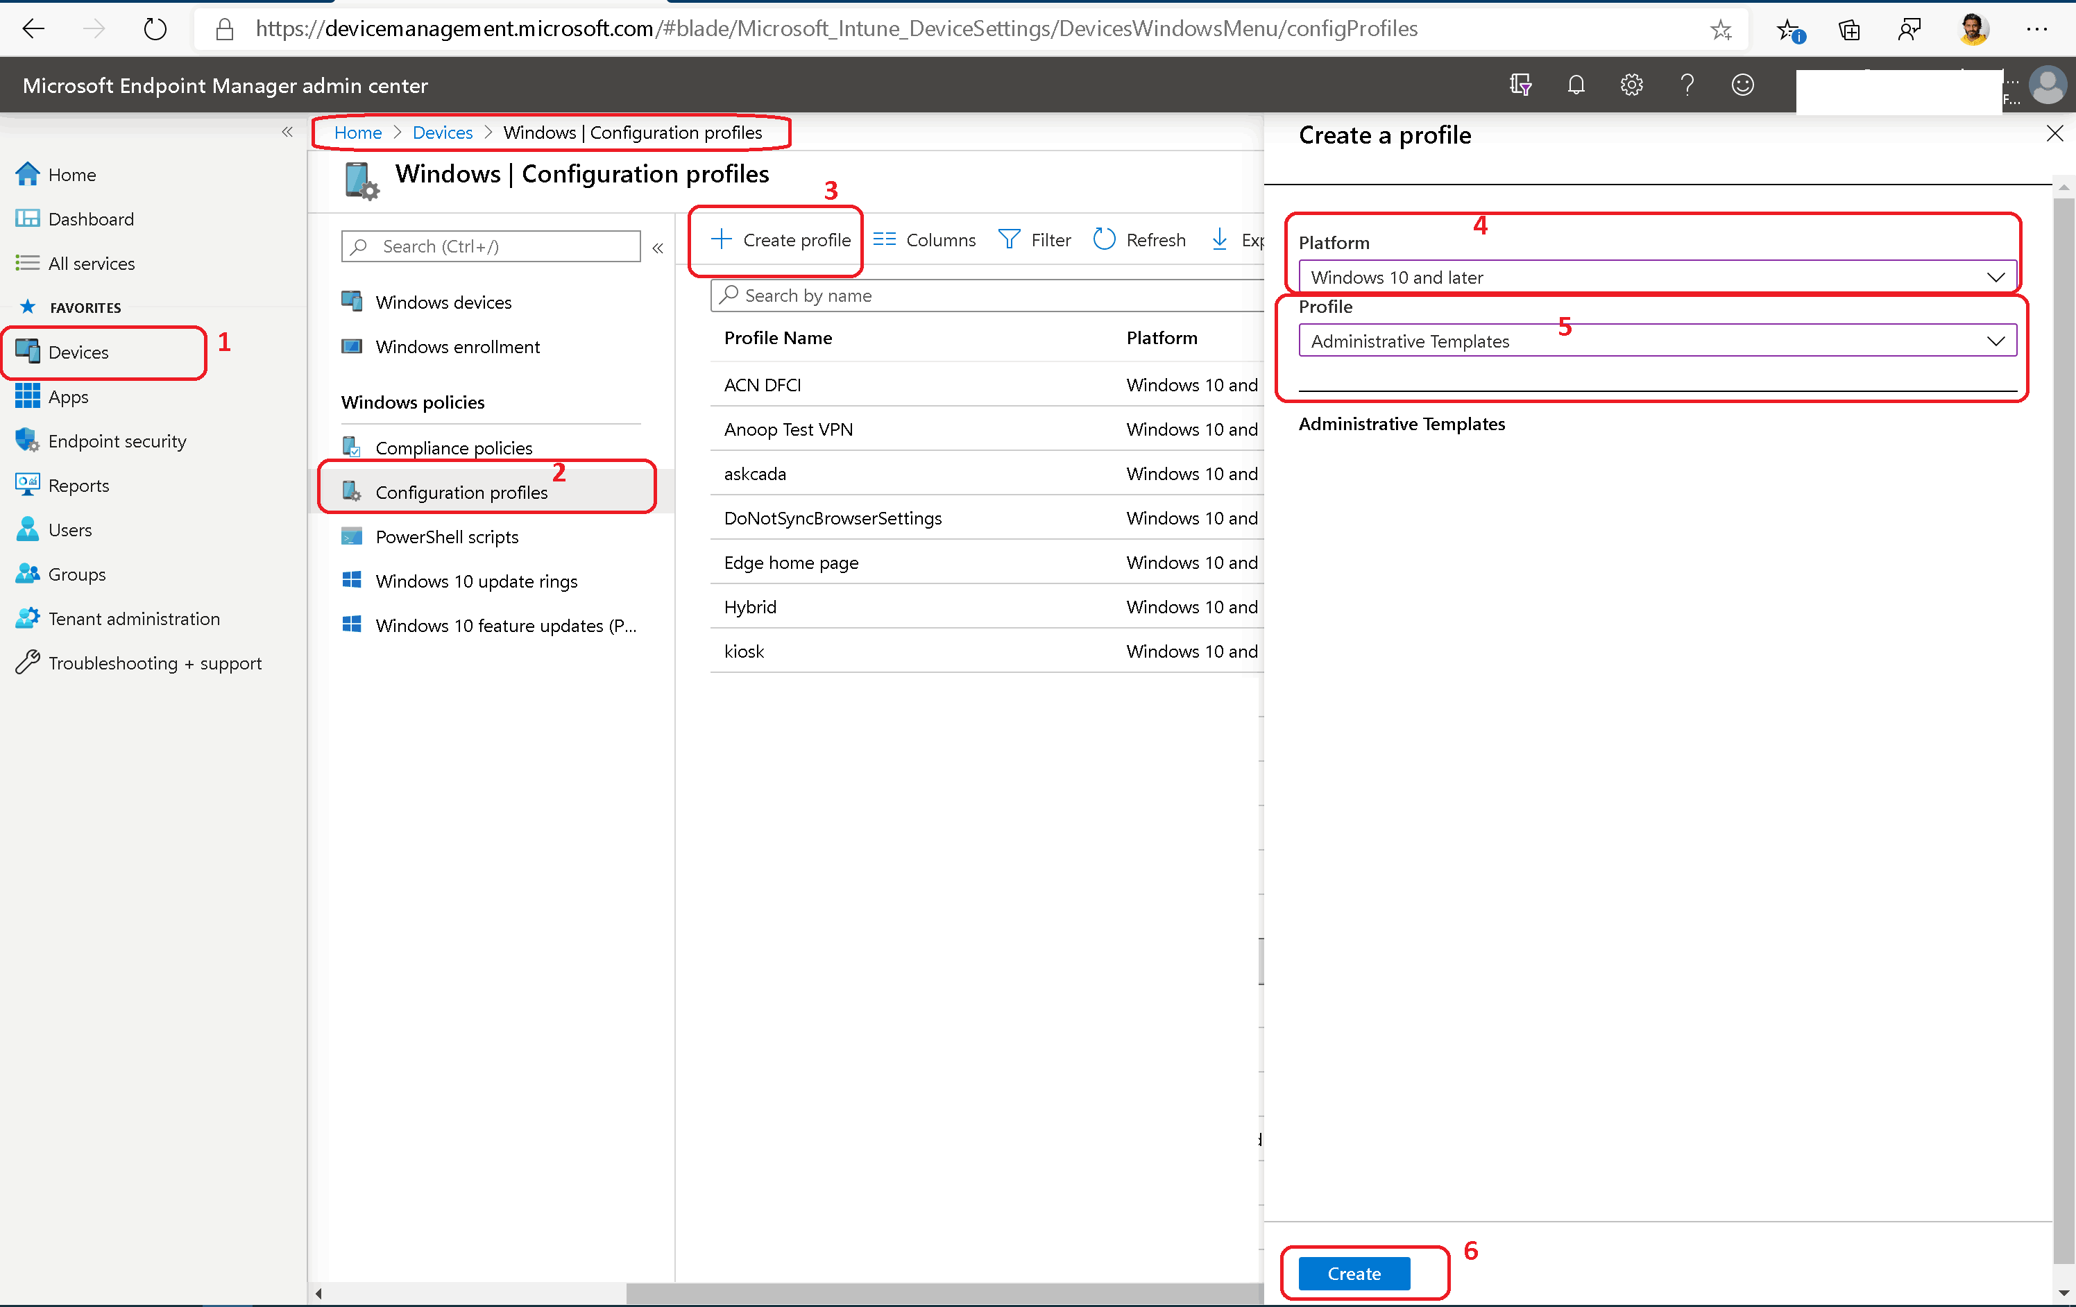Open browser Collections icon

[1849, 30]
